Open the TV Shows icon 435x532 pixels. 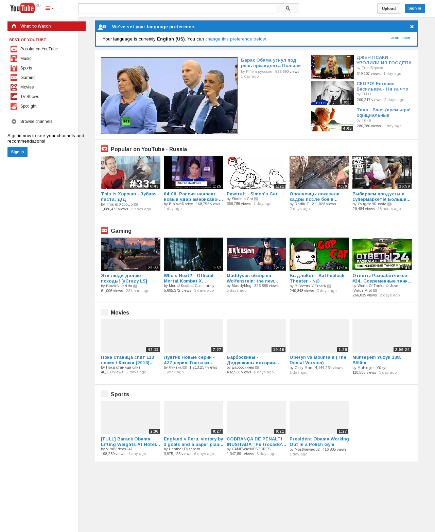pos(14,97)
